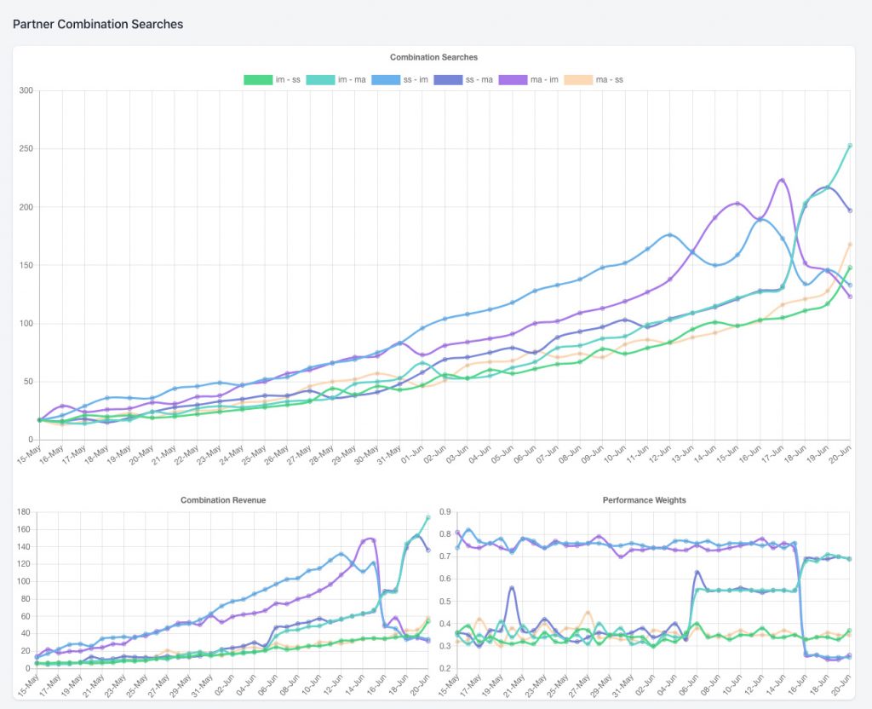
Task: Select the 'im - ma' 20-Jun peak point in Combination Searches
Action: tap(850, 146)
